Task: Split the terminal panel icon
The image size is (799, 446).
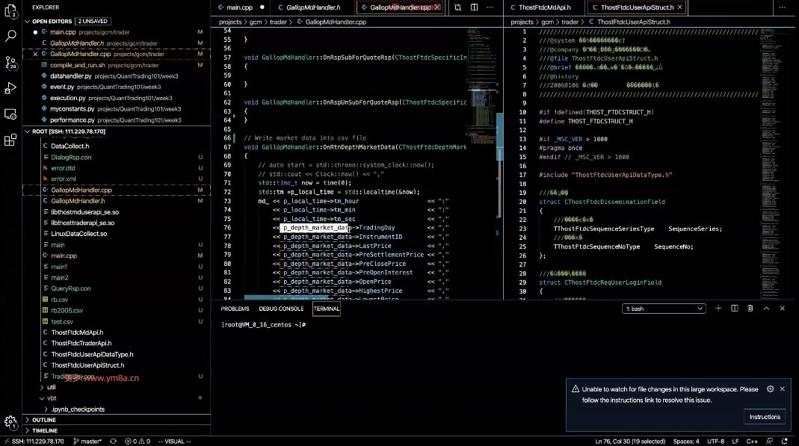Action: [734, 309]
